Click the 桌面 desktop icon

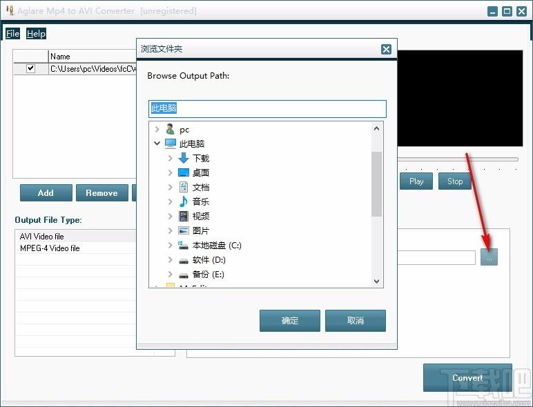tap(184, 172)
